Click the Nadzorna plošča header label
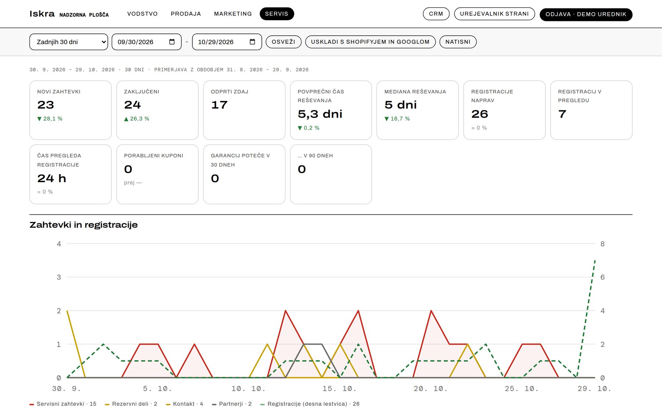The image size is (662, 414). [84, 15]
